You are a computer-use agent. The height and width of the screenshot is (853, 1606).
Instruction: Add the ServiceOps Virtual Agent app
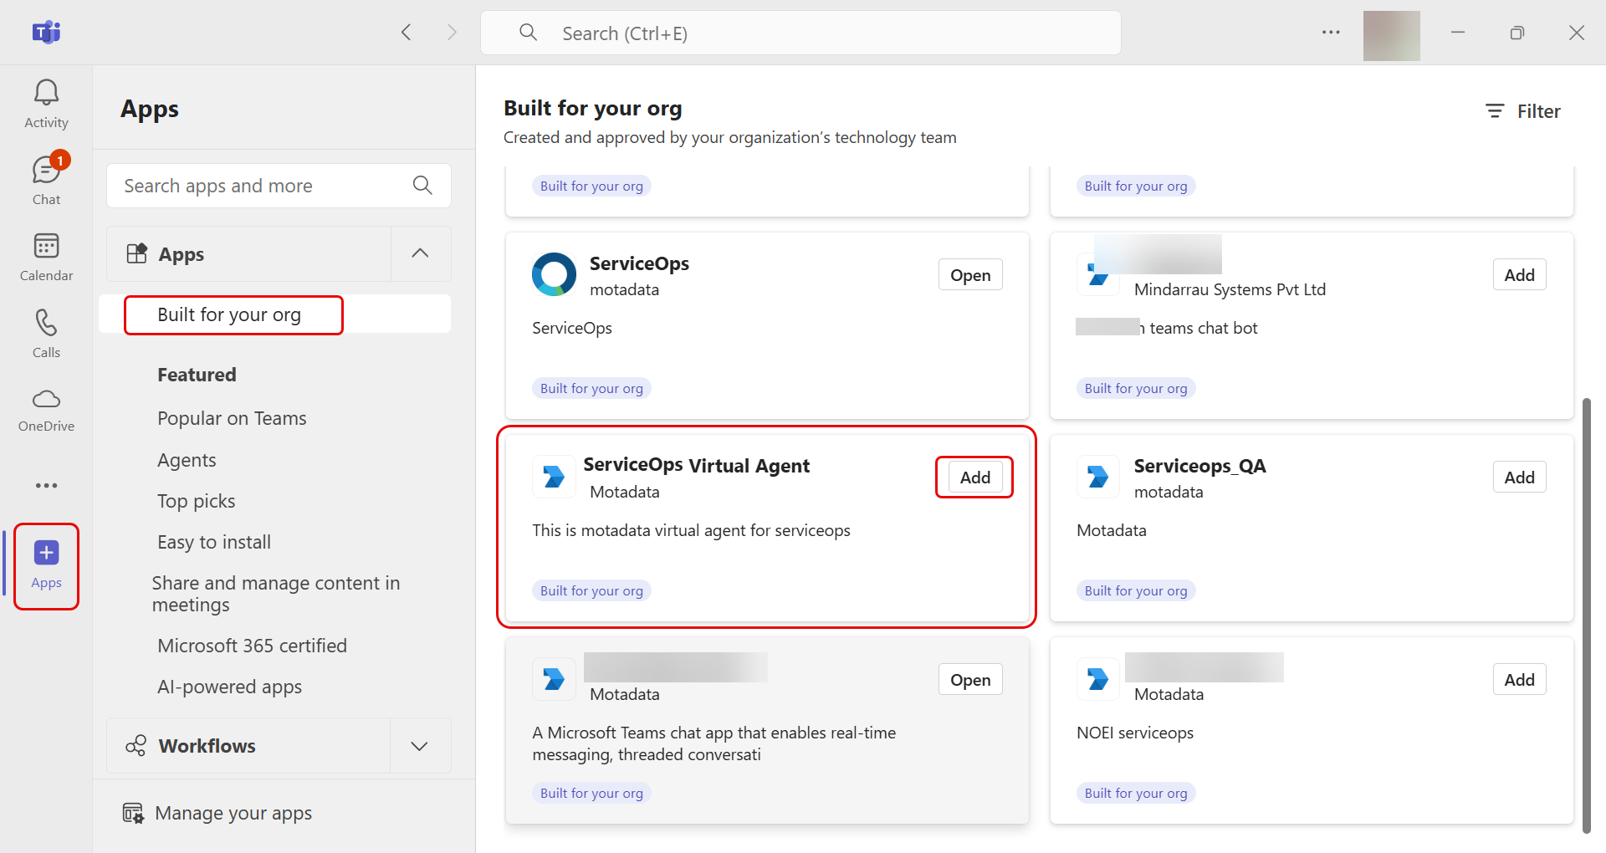[974, 478]
